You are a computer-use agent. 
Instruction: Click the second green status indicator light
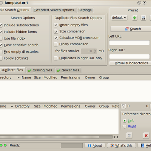tap(5, 145)
